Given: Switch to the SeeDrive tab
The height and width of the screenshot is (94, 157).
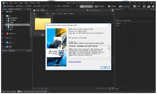Looking at the screenshot, I should (12, 51).
